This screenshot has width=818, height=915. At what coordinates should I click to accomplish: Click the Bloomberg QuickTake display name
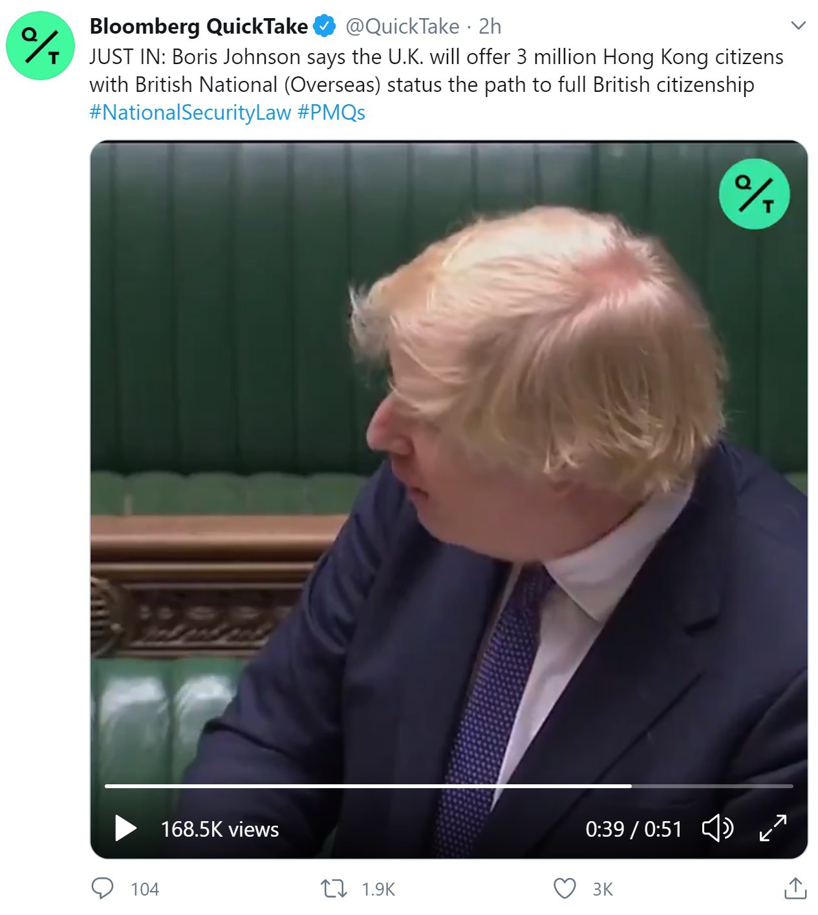click(199, 27)
